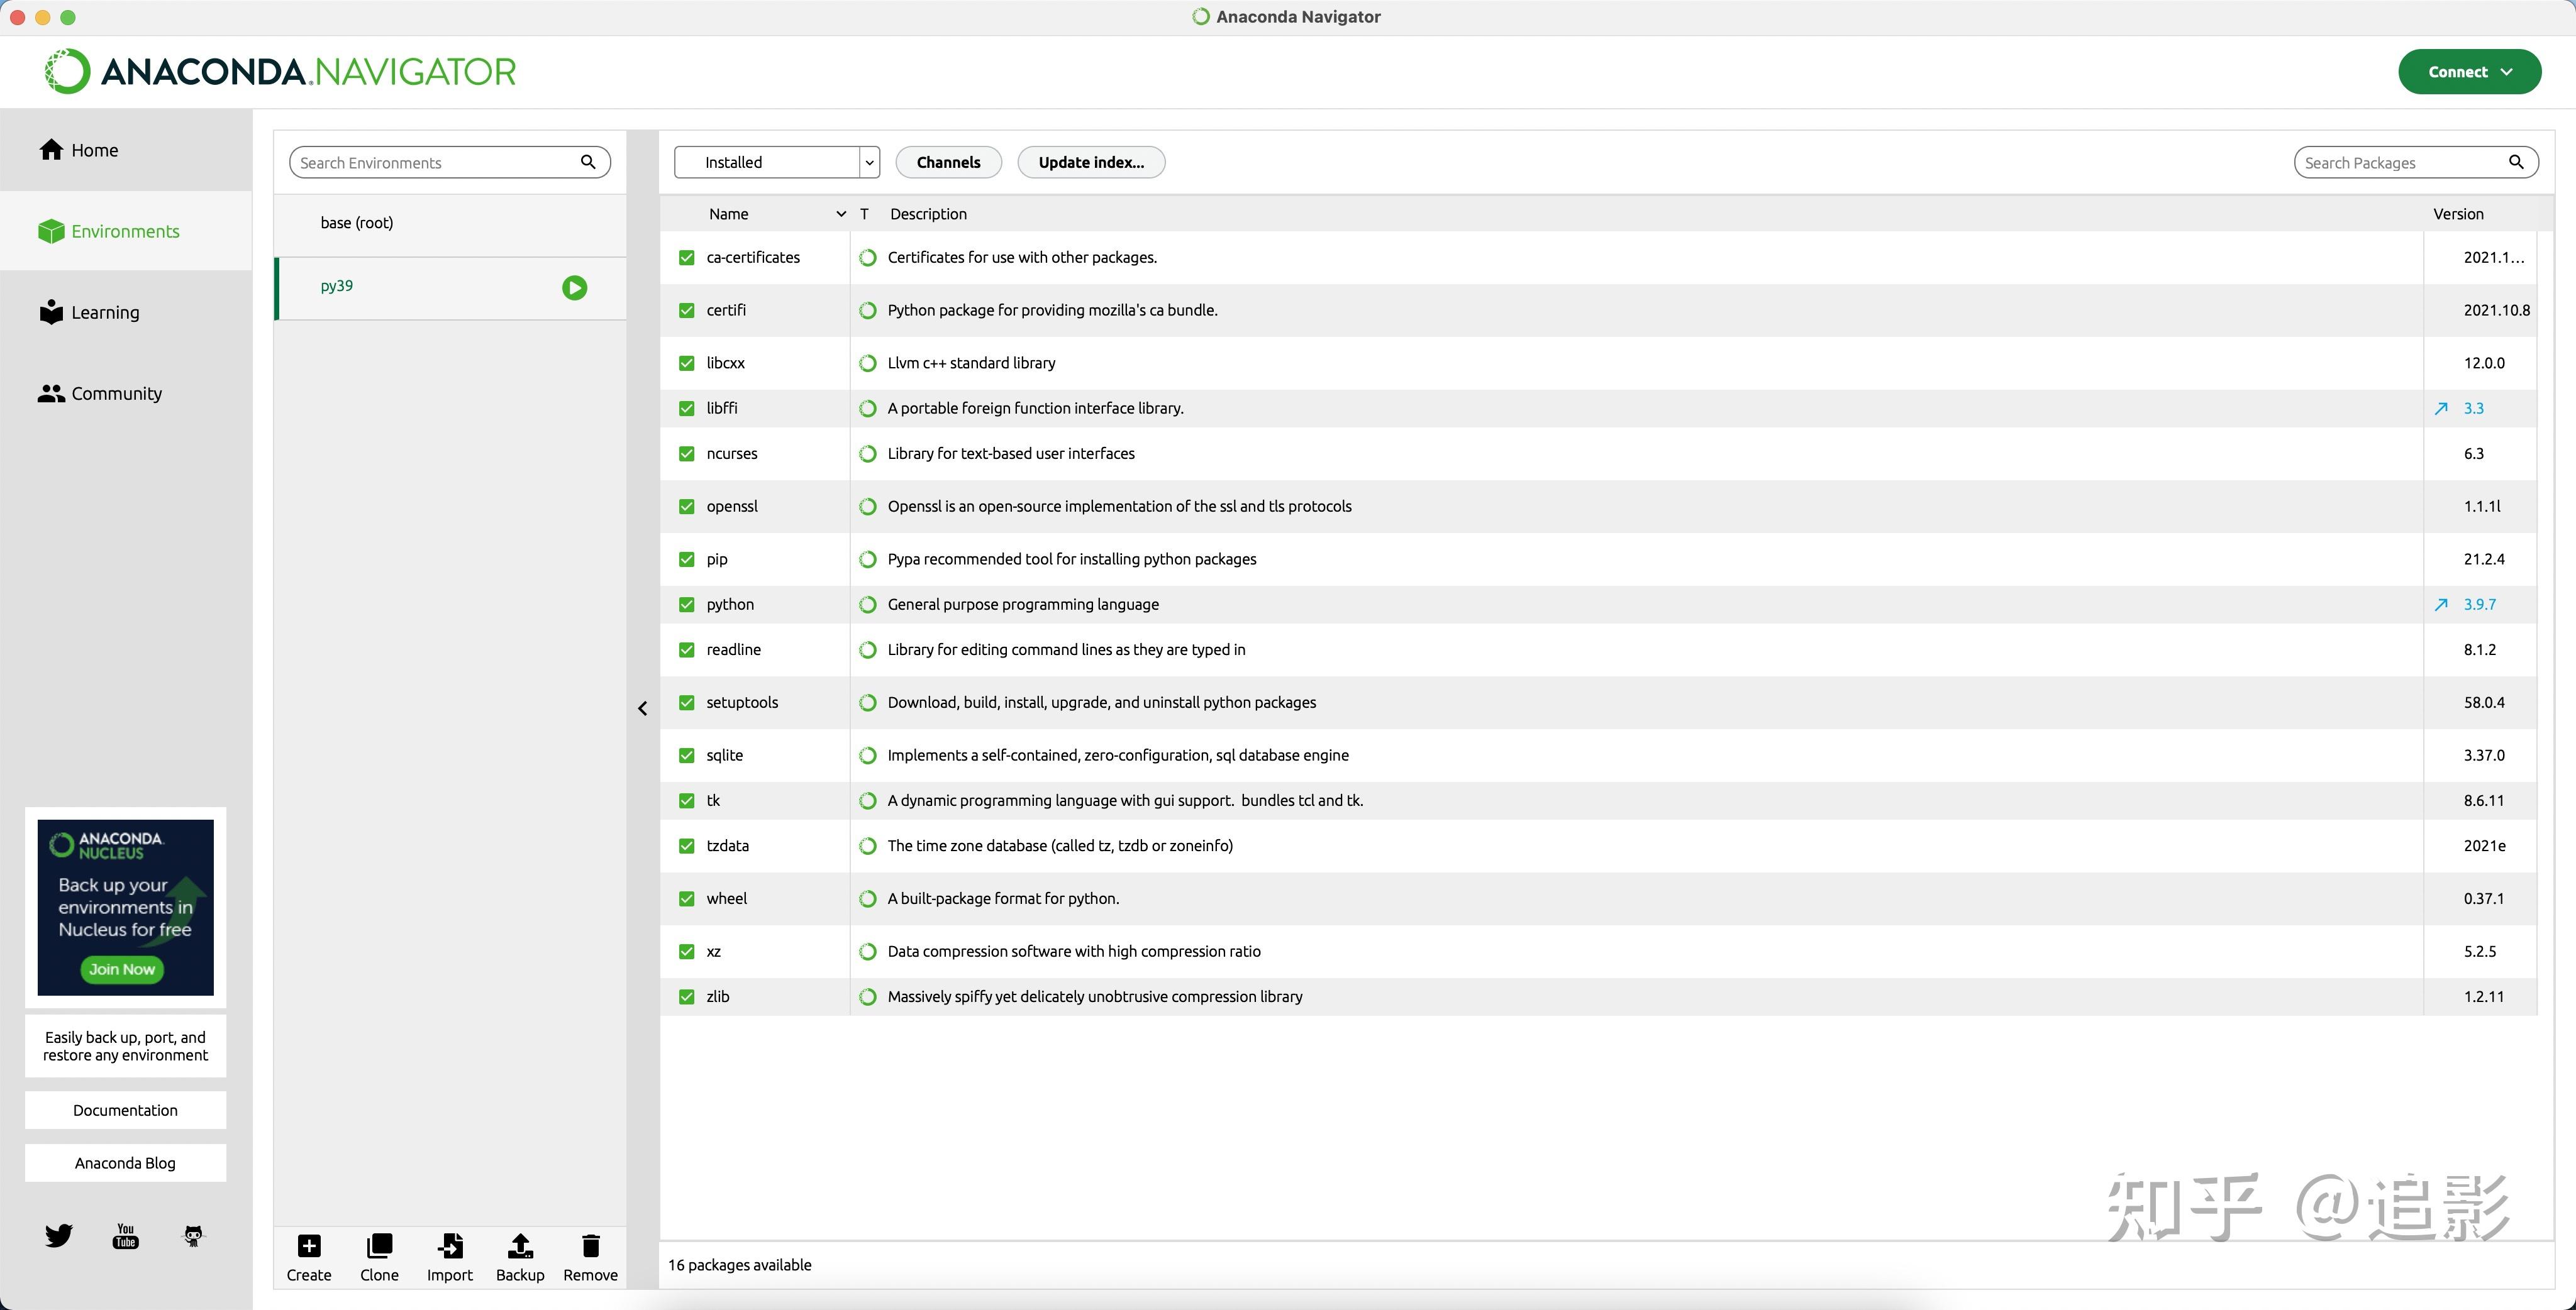The height and width of the screenshot is (1310, 2576).
Task: Click the openssl package name
Action: [731, 507]
